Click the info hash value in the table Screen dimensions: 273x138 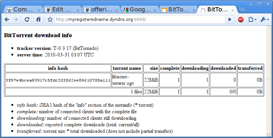pyautogui.click(x=58, y=80)
